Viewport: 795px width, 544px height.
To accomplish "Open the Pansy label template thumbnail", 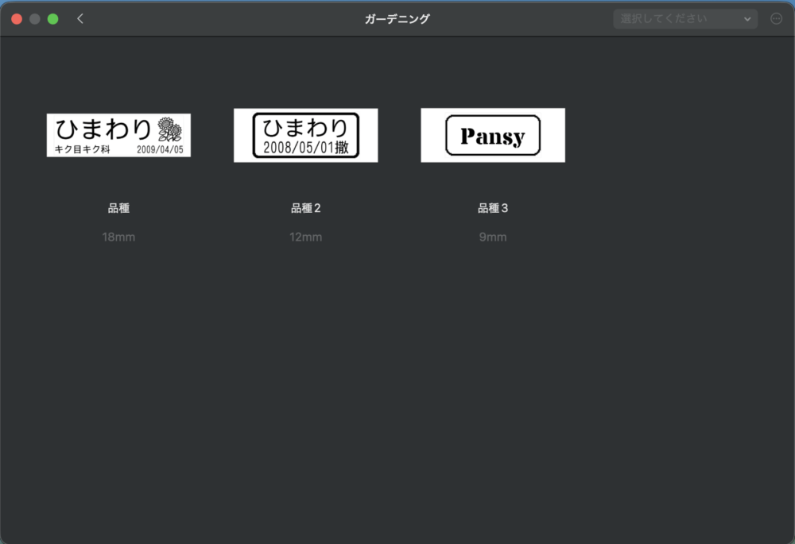I will click(492, 134).
